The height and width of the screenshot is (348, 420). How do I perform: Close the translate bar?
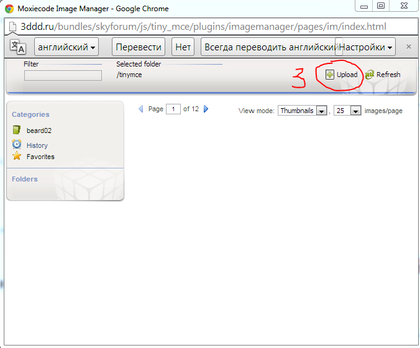tap(408, 47)
